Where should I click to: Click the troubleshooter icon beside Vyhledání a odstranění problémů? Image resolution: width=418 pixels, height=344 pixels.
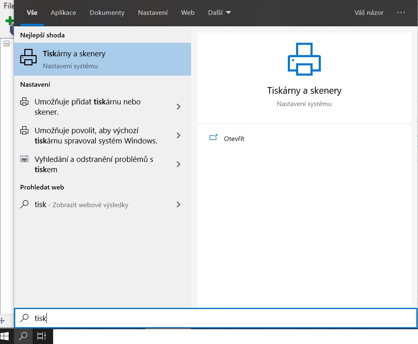[25, 159]
